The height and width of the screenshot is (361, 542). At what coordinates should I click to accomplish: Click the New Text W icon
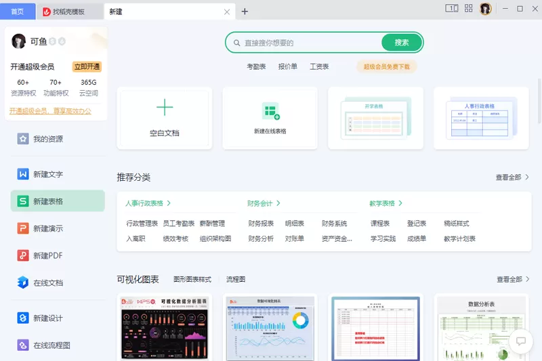[x=23, y=174]
